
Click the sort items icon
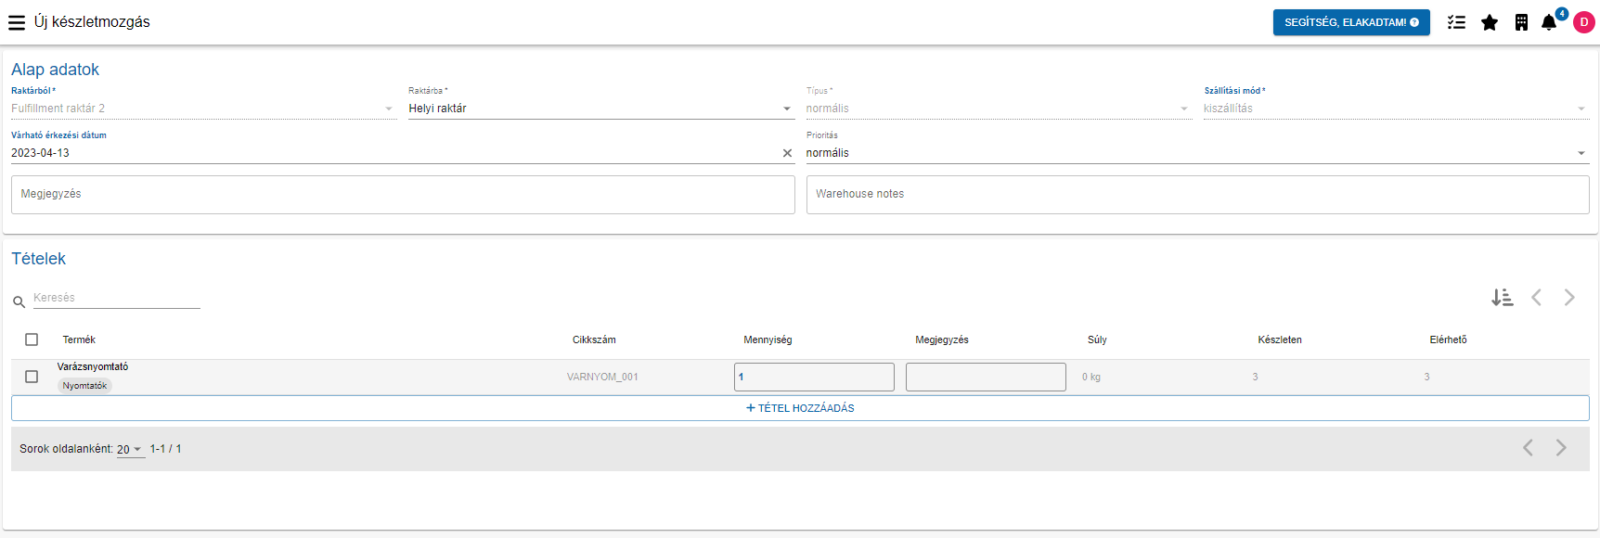[1502, 298]
